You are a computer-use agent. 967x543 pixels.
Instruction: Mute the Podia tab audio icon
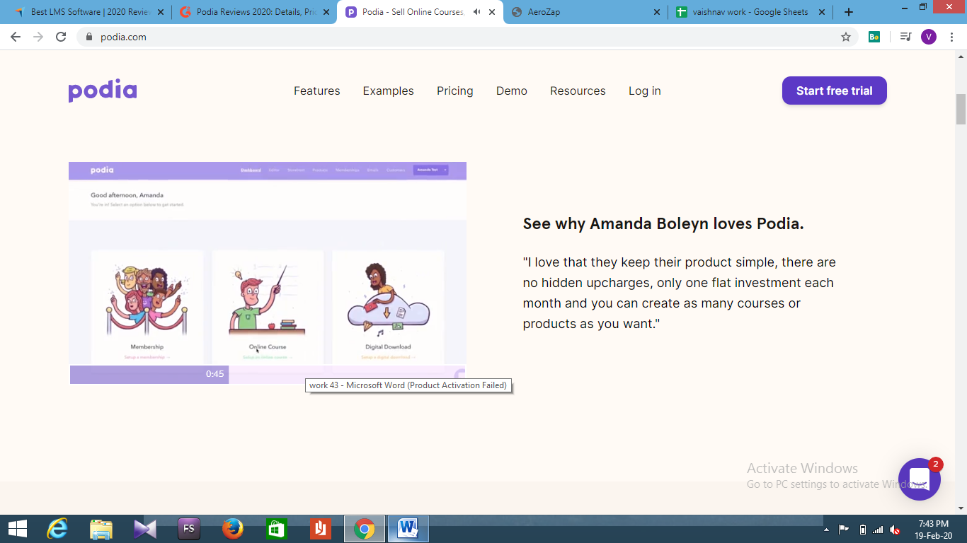pyautogui.click(x=477, y=12)
